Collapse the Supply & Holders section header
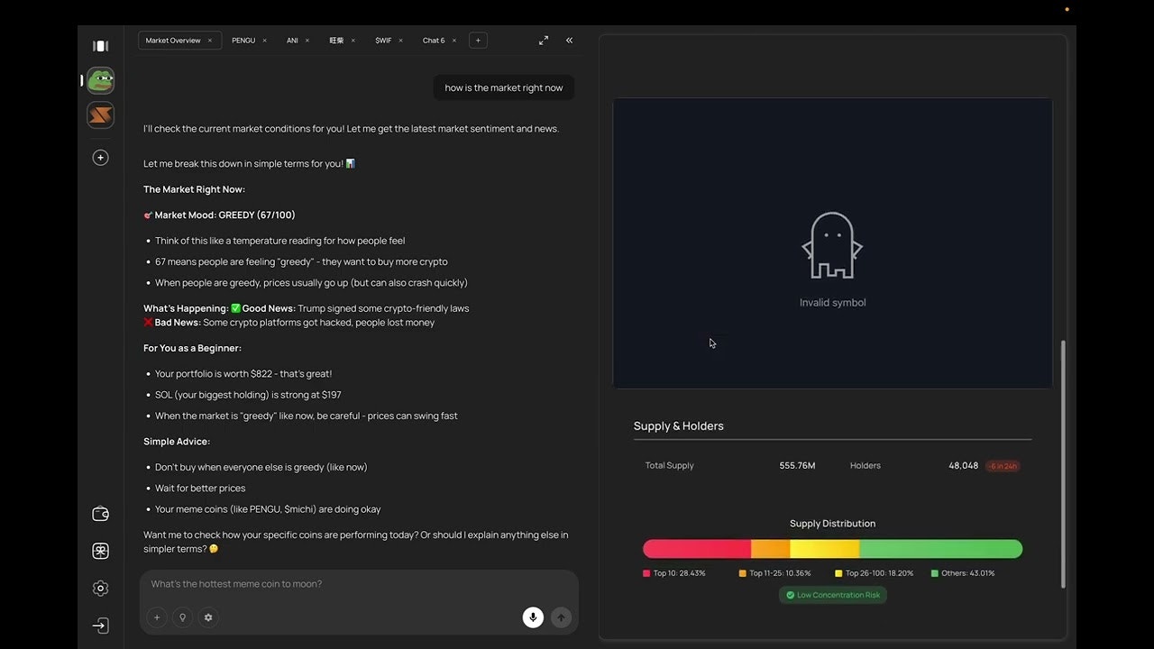 (678, 425)
